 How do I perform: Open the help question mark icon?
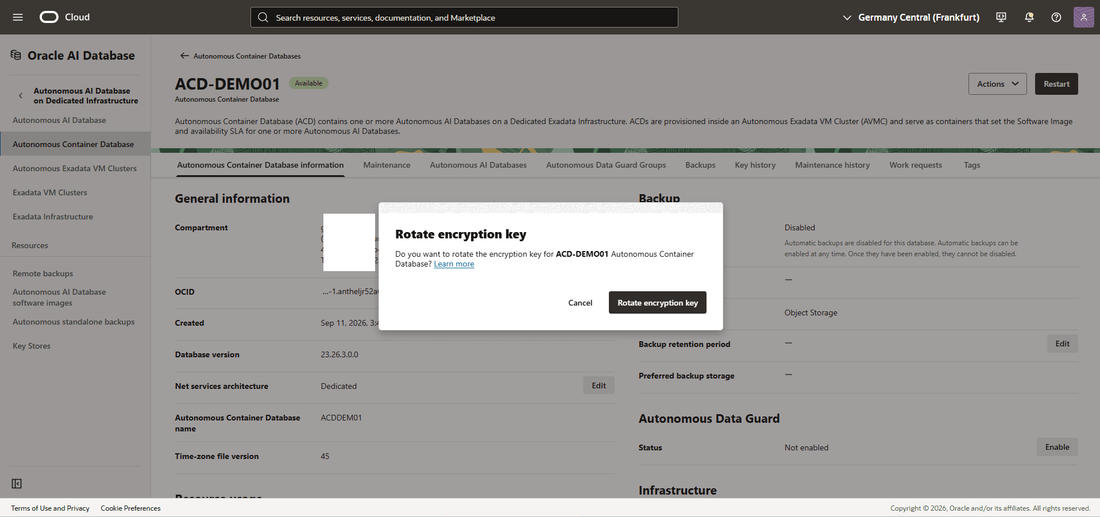[x=1056, y=17]
